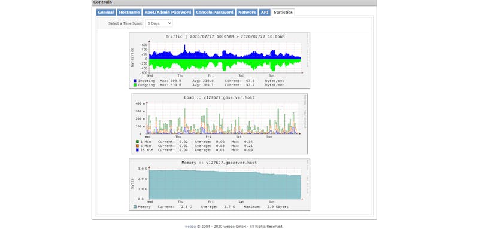The height and width of the screenshot is (229, 479).
Task: Switch to the Hostname tab
Action: click(x=129, y=12)
